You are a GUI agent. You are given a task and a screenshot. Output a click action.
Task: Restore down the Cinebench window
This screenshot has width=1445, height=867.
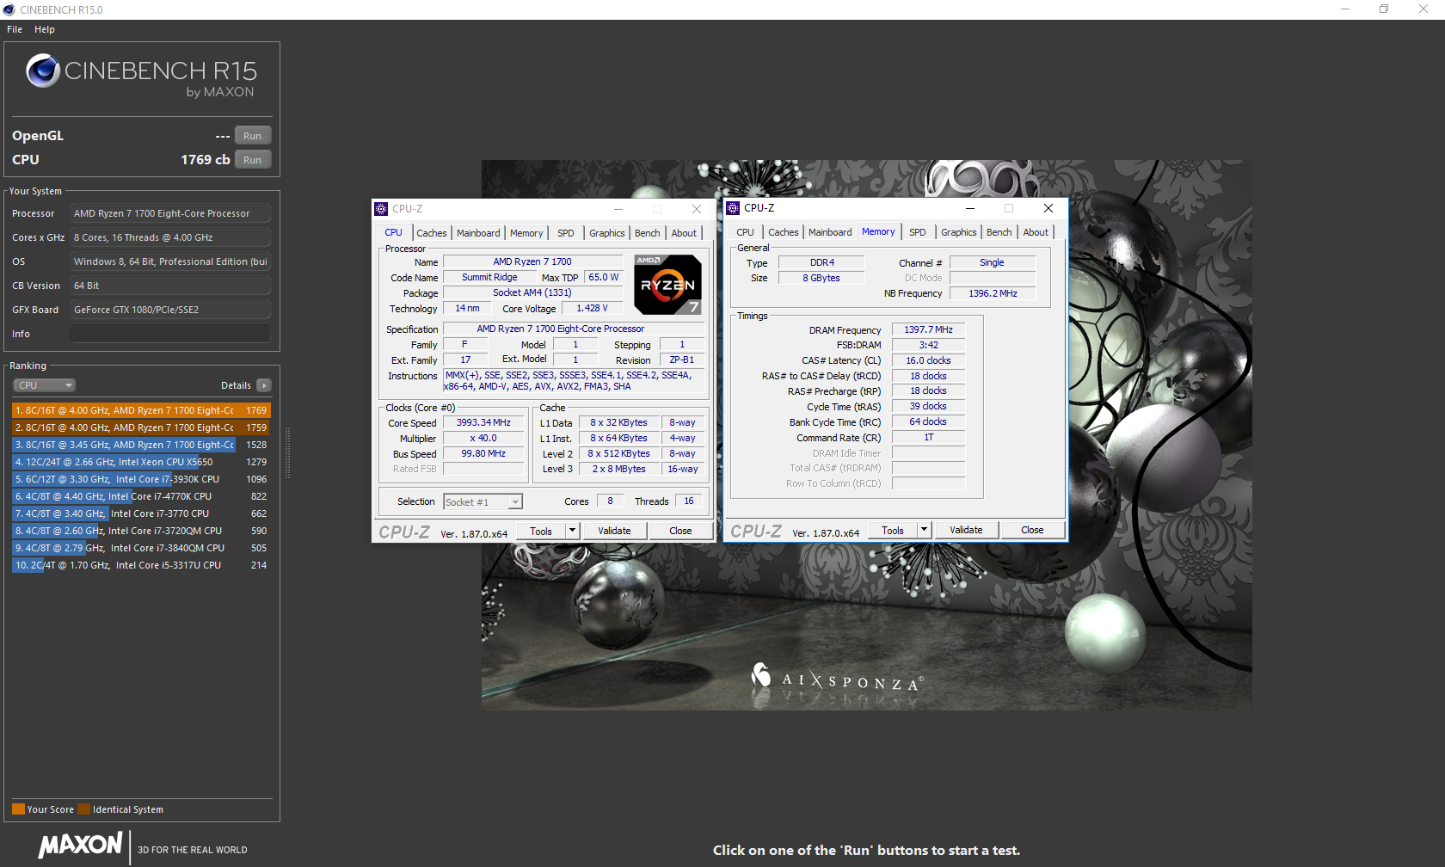click(x=1384, y=9)
